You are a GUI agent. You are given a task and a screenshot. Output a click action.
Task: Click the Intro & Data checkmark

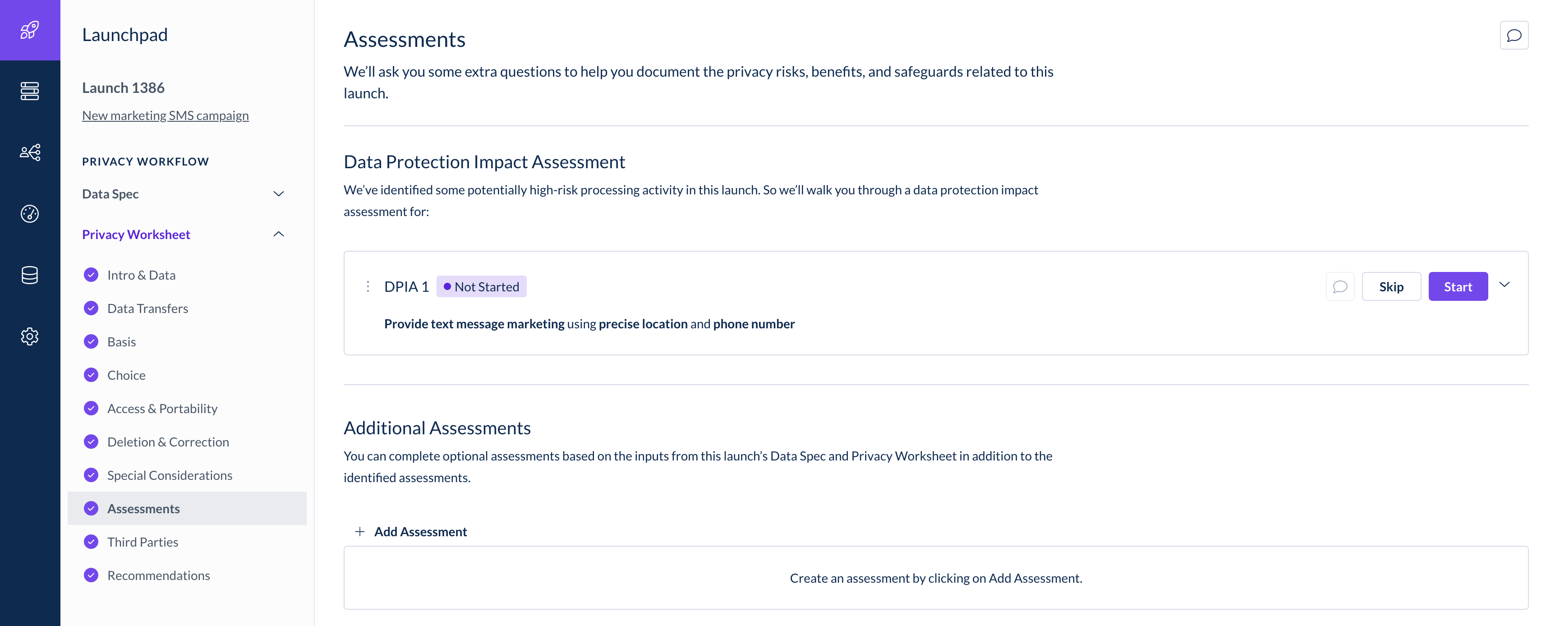coord(91,275)
